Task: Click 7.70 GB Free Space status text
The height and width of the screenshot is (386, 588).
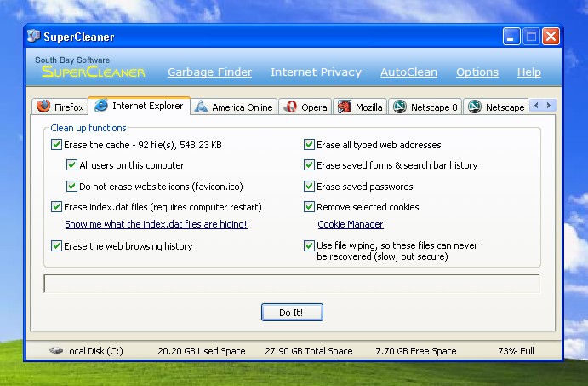Action: pos(416,351)
